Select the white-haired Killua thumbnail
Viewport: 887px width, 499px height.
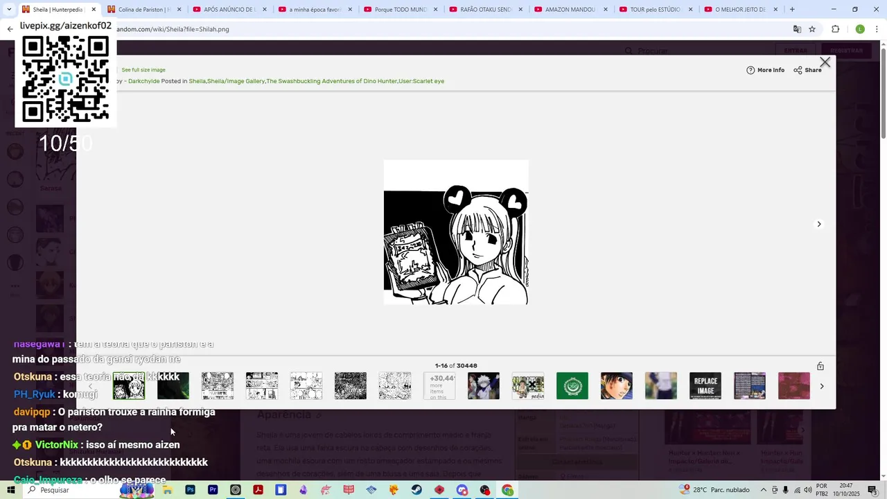coord(484,386)
